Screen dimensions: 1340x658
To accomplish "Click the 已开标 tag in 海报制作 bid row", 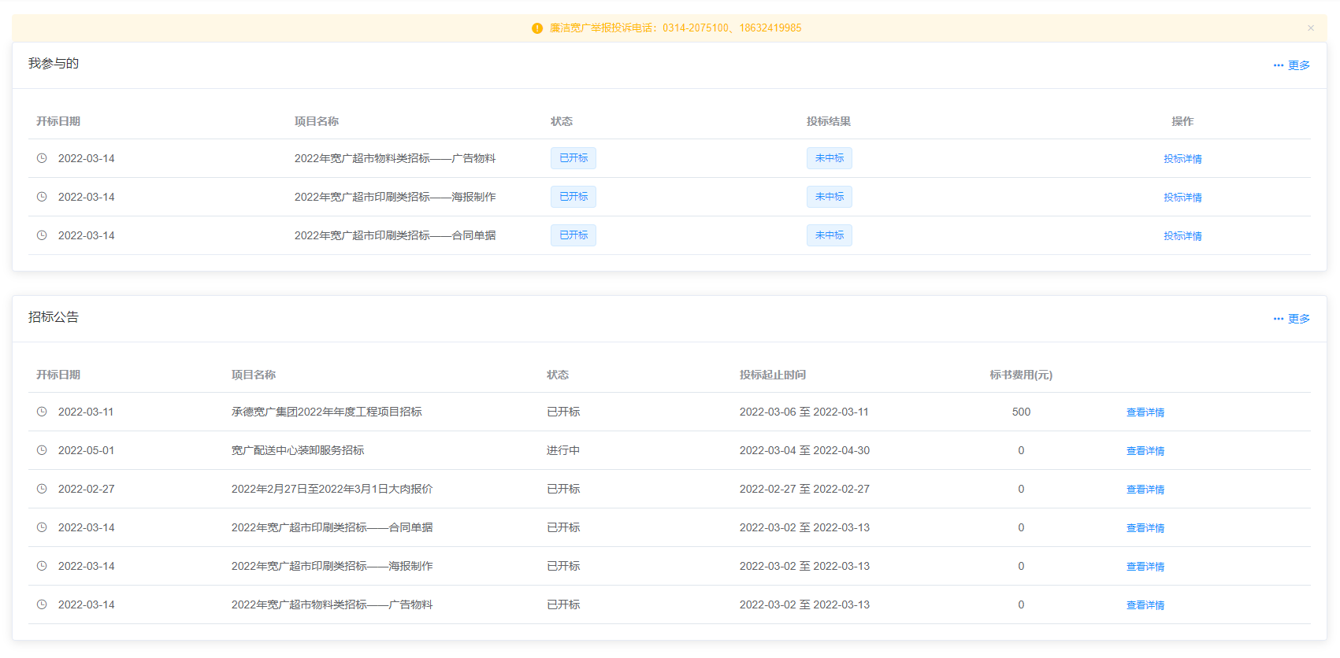I will [573, 197].
